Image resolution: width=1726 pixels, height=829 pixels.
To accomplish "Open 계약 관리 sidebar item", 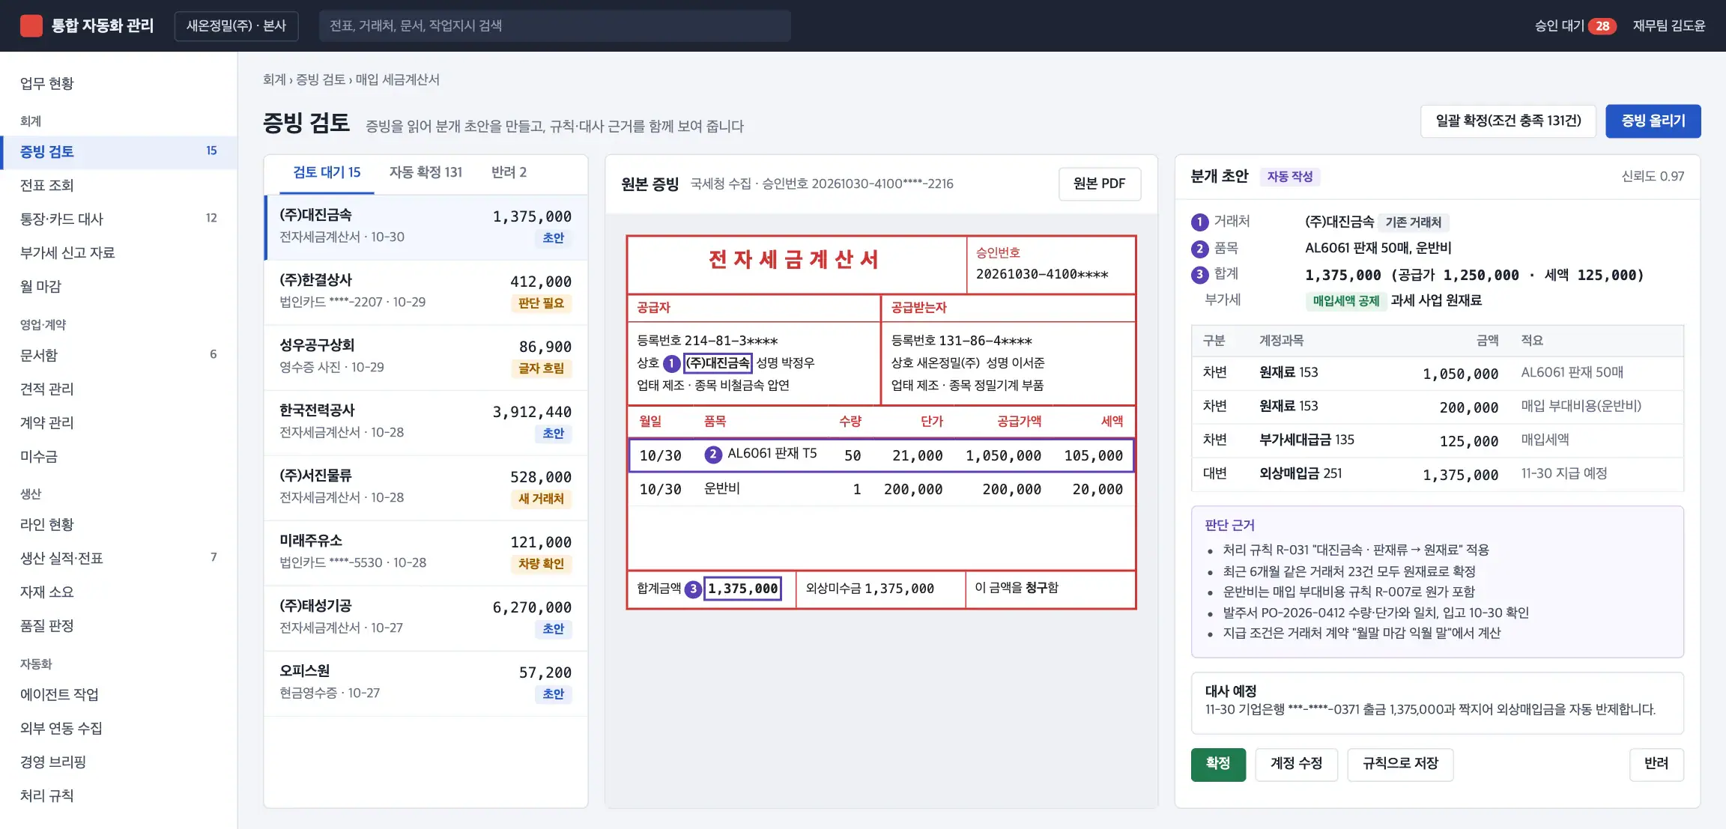I will [118, 422].
